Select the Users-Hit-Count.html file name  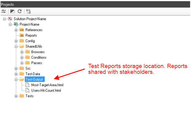pyautogui.click(x=46, y=90)
